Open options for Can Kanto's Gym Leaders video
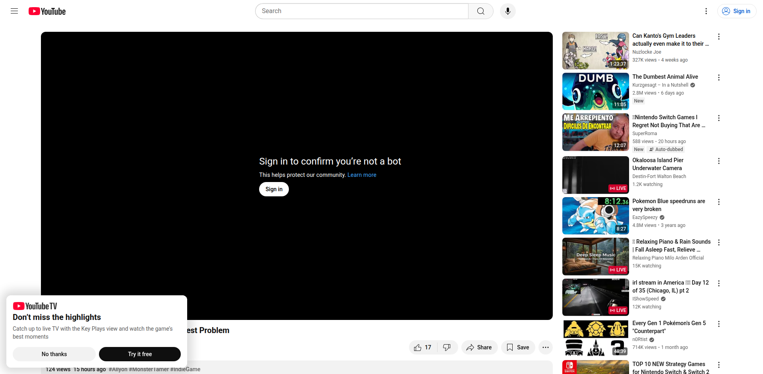This screenshot has height=374, width=763. 718,37
